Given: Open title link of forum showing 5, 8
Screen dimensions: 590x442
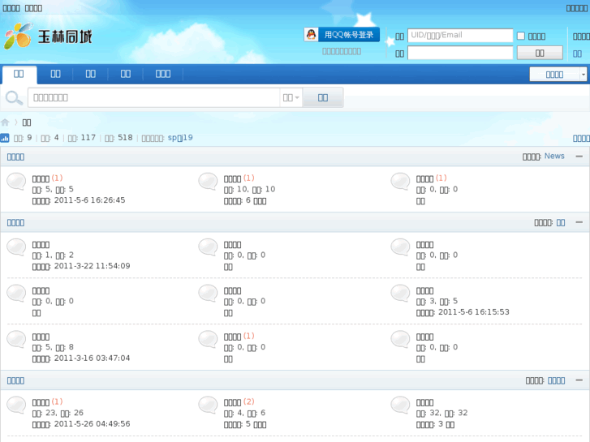Looking at the screenshot, I should [x=41, y=337].
